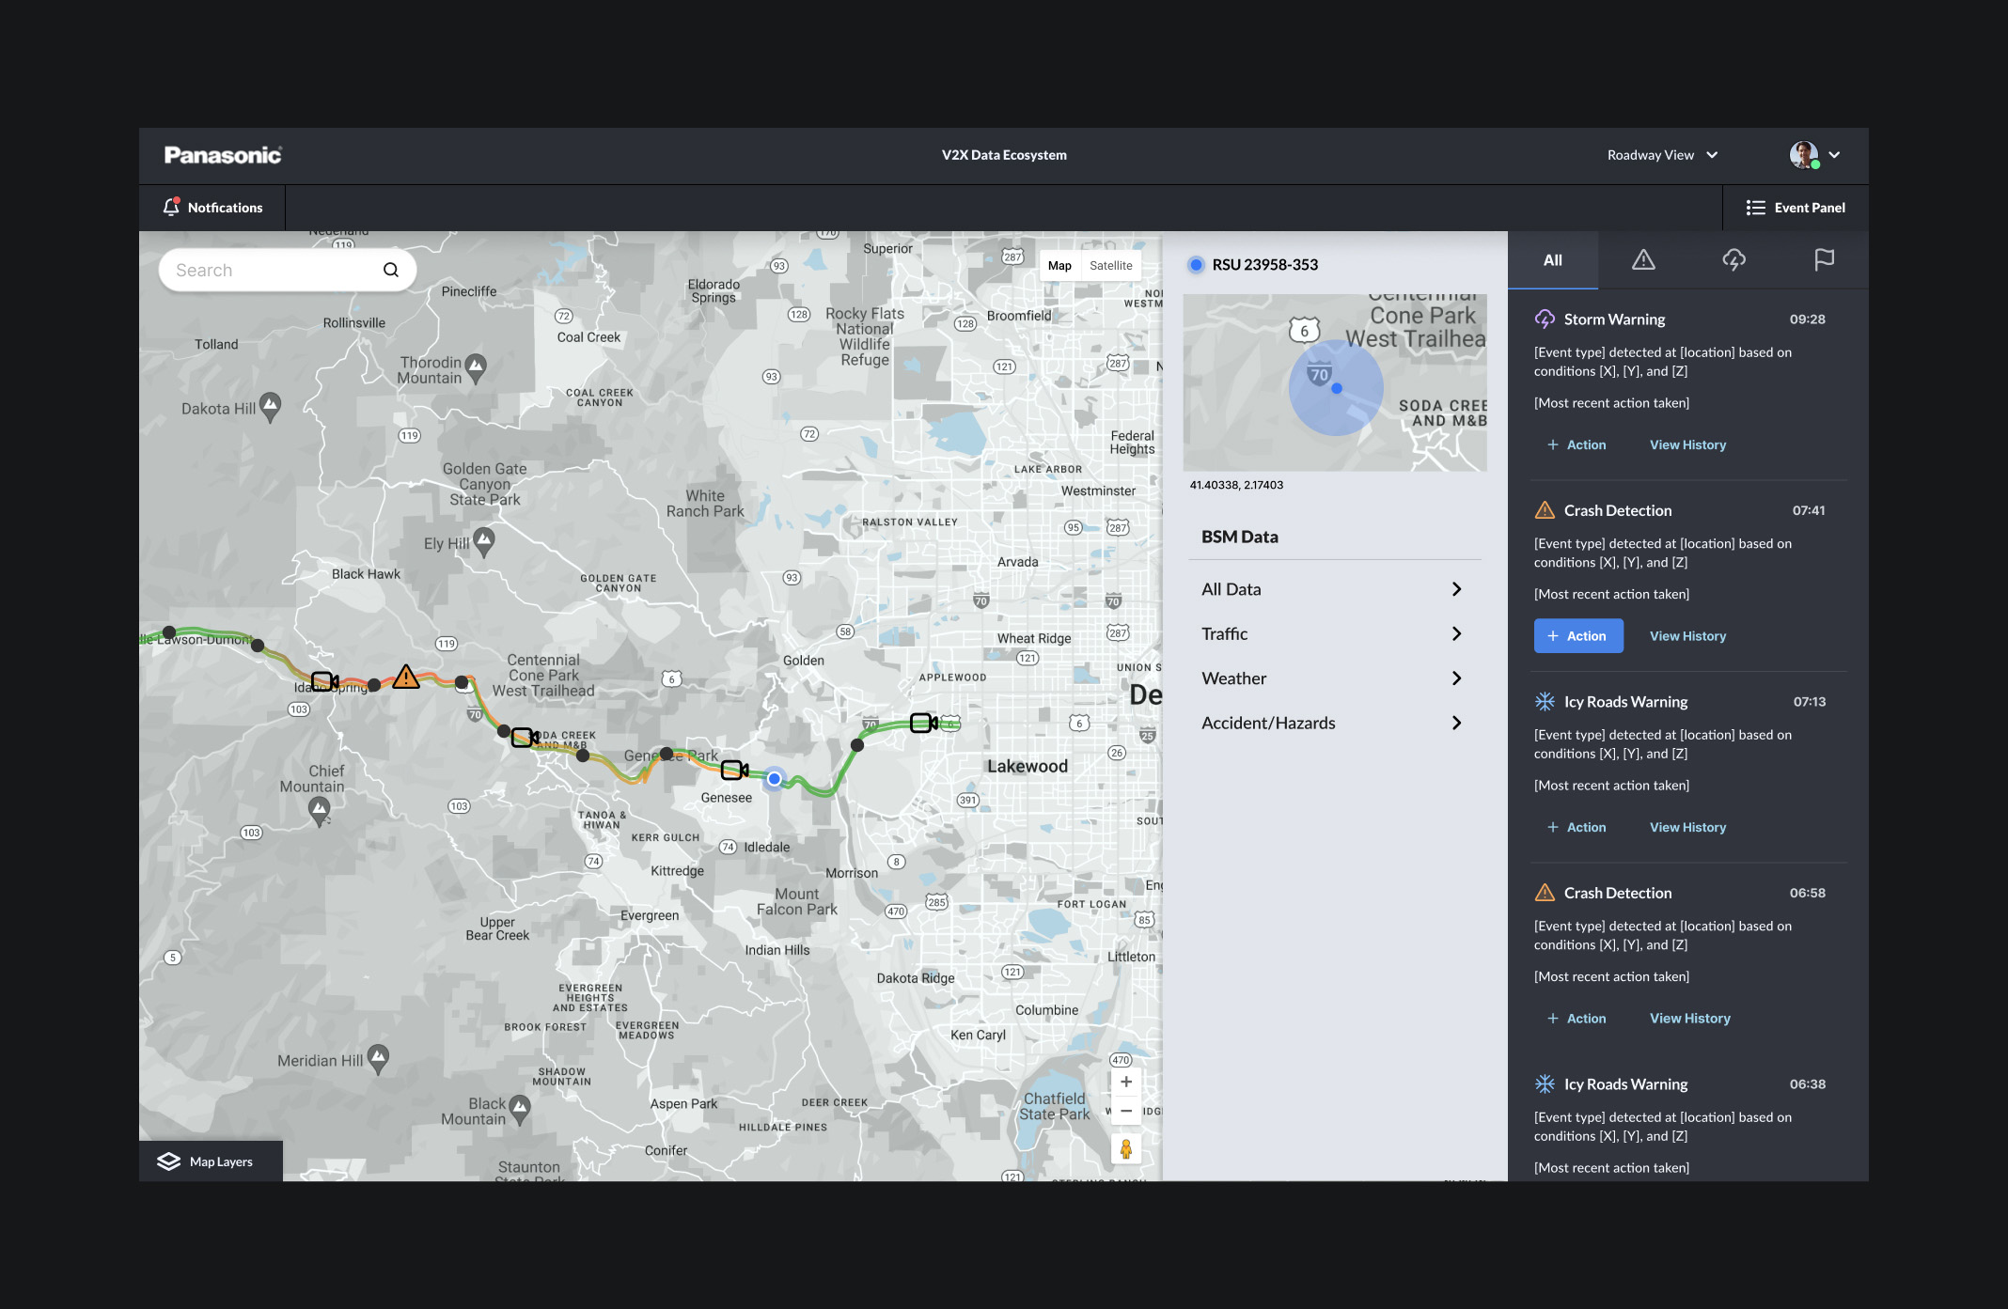Click the blue Action button for Crash Detection
Image resolution: width=2008 pixels, height=1309 pixels.
coord(1577,636)
